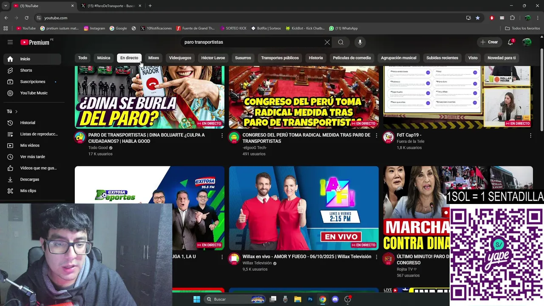Open the Chrome profile avatar
This screenshot has height=306, width=544.
(x=527, y=18)
